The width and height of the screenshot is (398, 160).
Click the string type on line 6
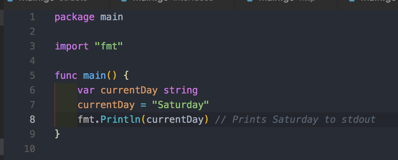(x=180, y=90)
